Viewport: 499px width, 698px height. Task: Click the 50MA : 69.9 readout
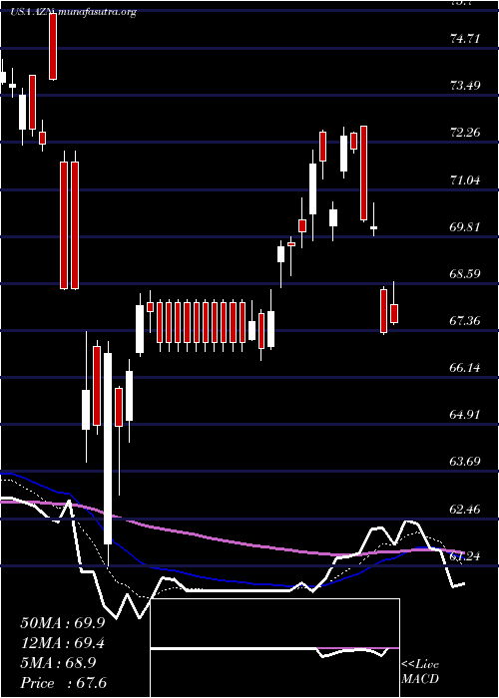click(63, 623)
